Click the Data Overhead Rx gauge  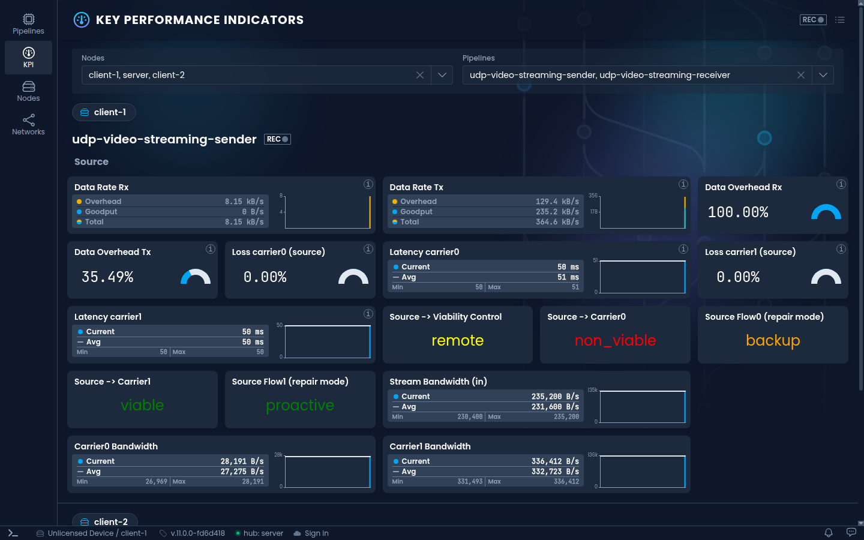coord(826,212)
